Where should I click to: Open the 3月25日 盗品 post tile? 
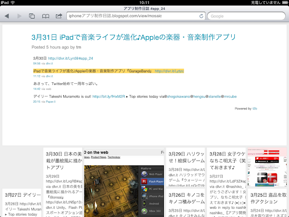pyautogui.click(x=267, y=203)
